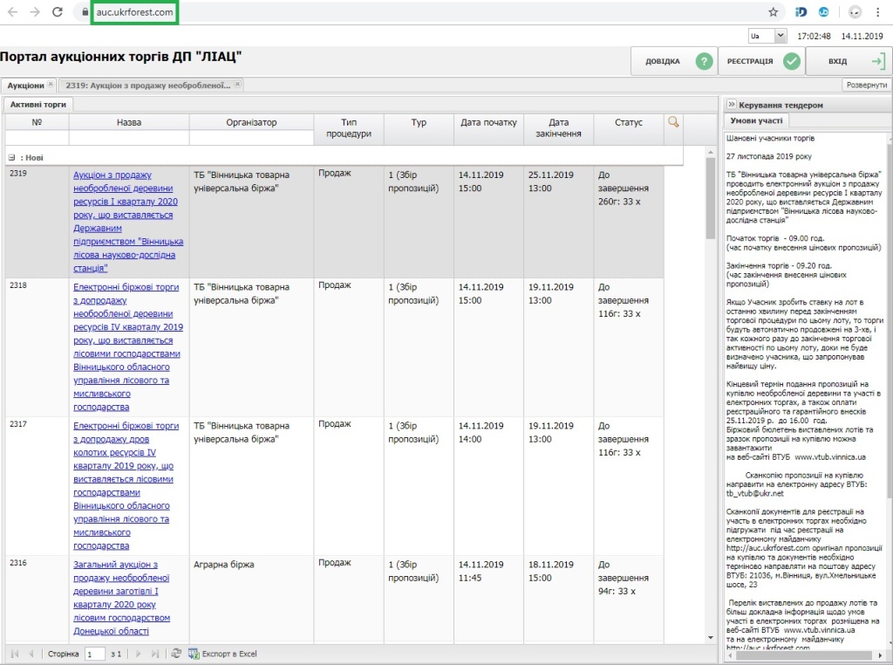Click the Назва filter input field

(x=129, y=138)
